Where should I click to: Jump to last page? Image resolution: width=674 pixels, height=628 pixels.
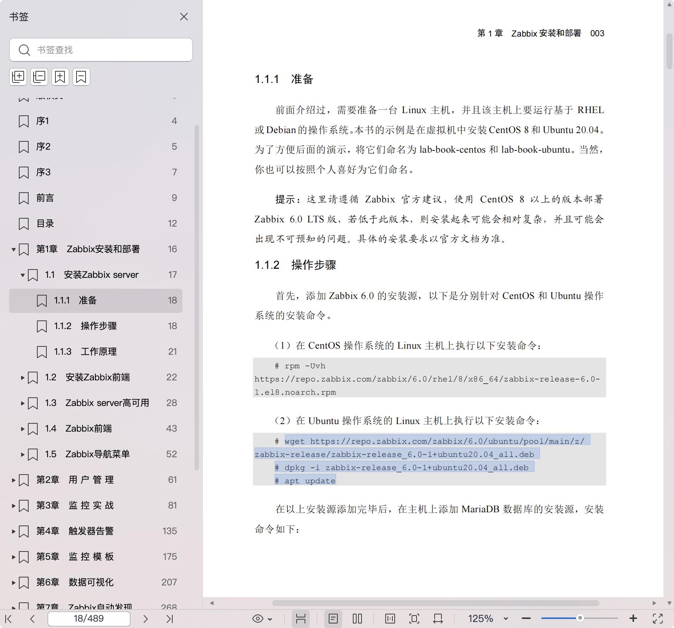click(x=170, y=619)
